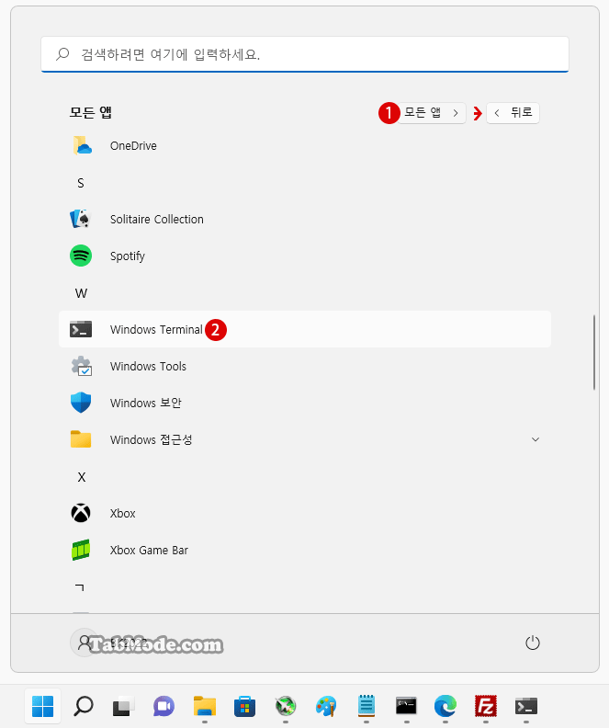Open the user account profile button

[x=85, y=643]
